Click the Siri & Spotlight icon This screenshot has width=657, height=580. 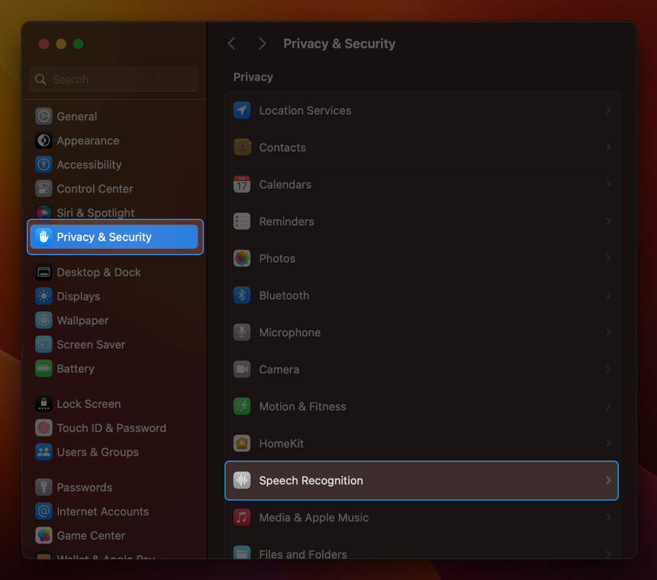(44, 213)
